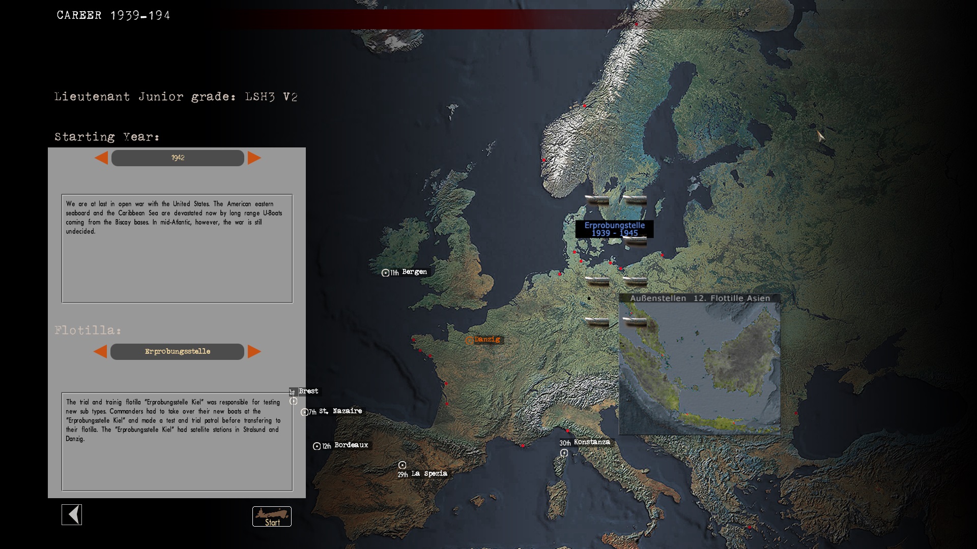The width and height of the screenshot is (977, 549).
Task: Select the 30th Konstanza base marker
Action: pyautogui.click(x=564, y=453)
